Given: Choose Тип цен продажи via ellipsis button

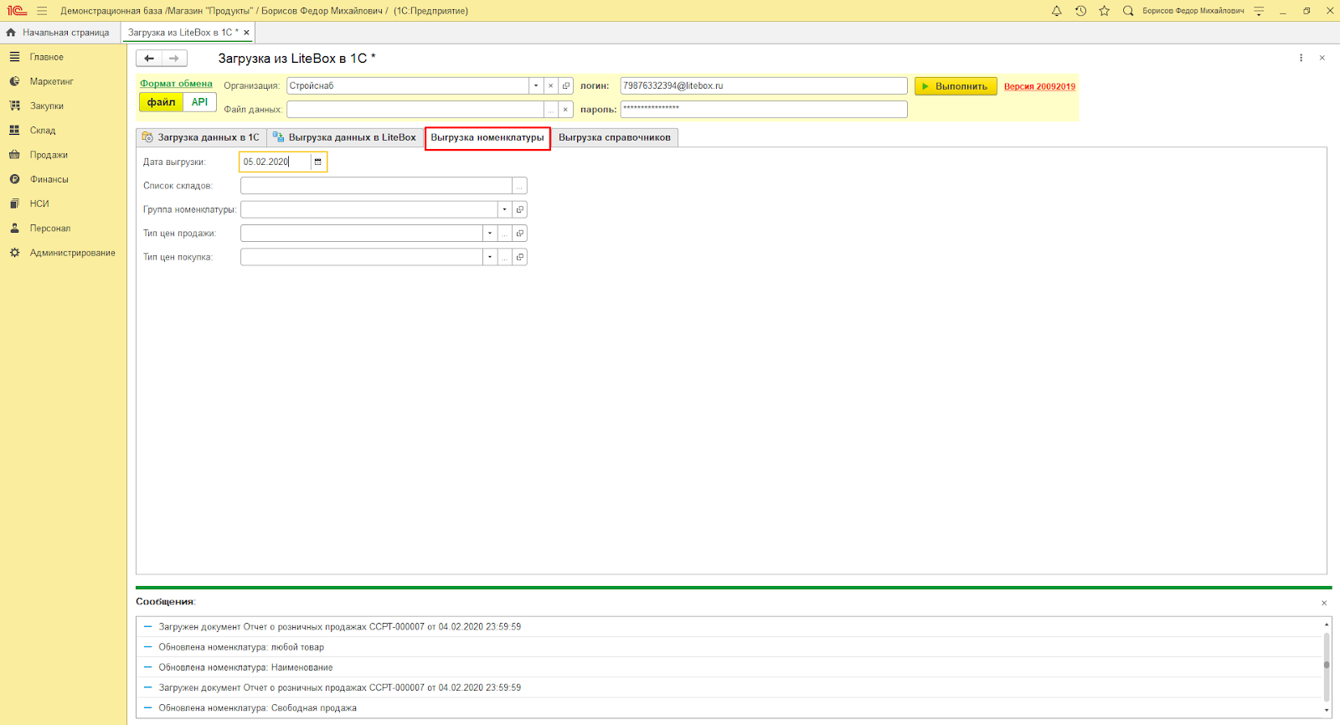Looking at the screenshot, I should pos(505,234).
